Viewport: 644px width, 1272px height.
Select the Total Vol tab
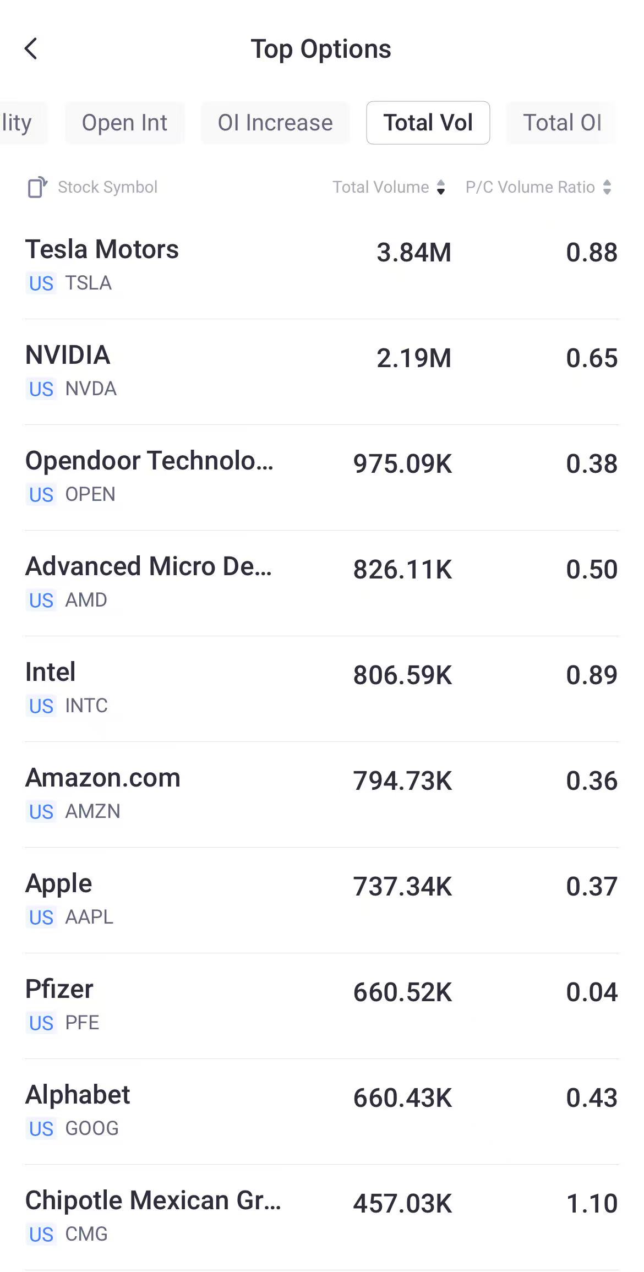428,123
